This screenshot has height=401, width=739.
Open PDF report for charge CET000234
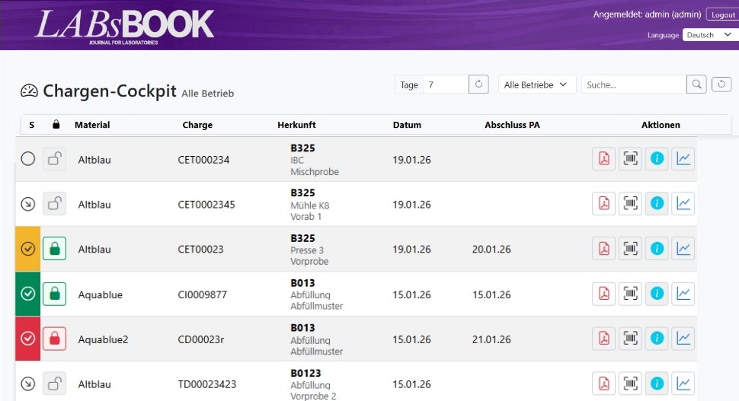coord(603,158)
